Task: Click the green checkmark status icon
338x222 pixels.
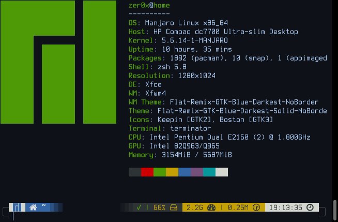Action: (139, 208)
